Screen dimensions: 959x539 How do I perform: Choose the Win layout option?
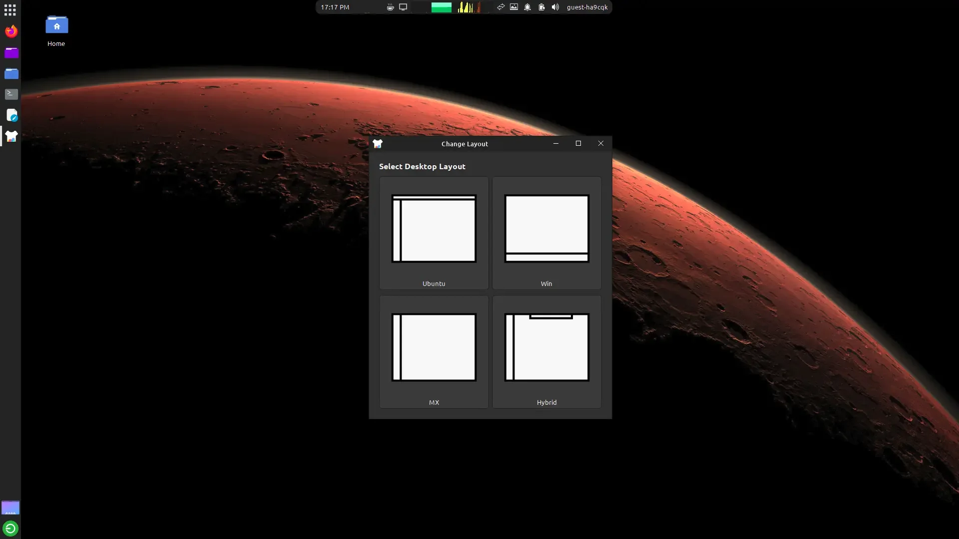pyautogui.click(x=546, y=233)
